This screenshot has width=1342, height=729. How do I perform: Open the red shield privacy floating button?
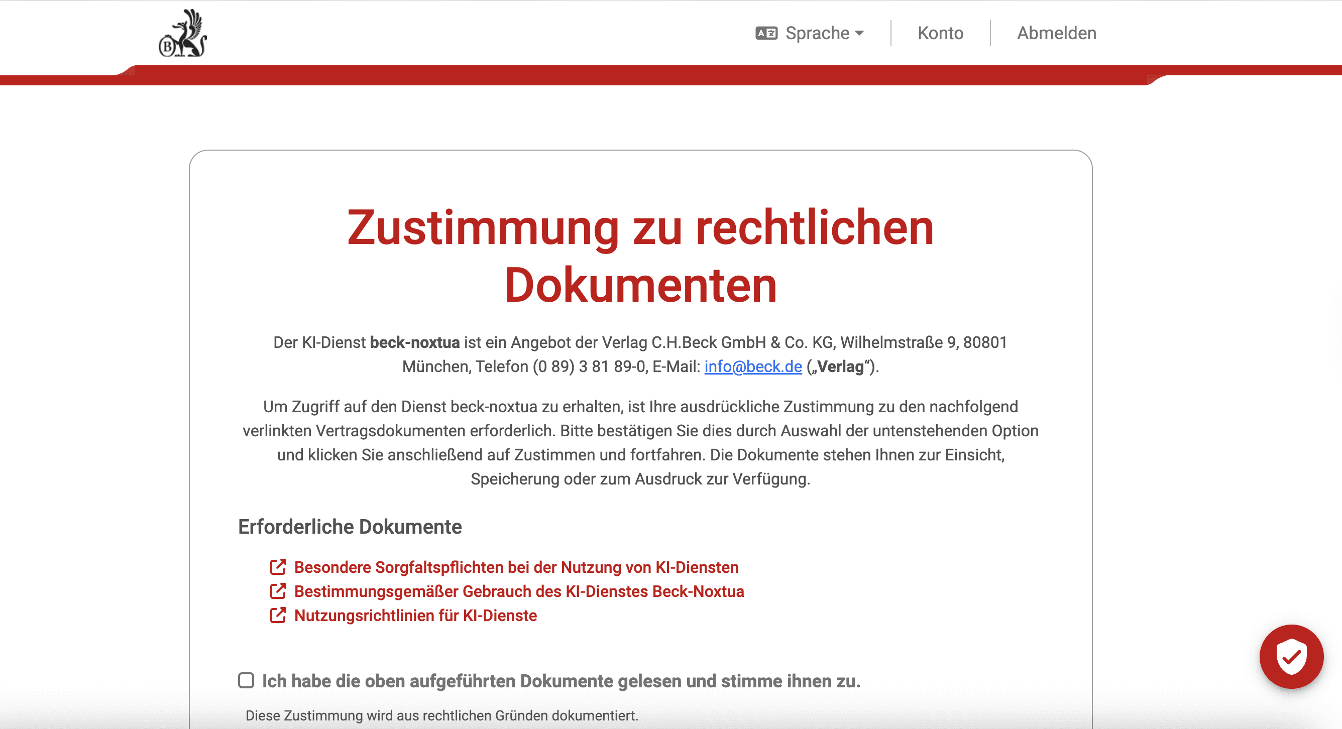(1291, 657)
